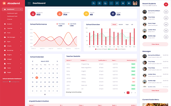This screenshot has width=171, height=106.
Task: Go to page 2 of teacher table
Action: point(131,92)
